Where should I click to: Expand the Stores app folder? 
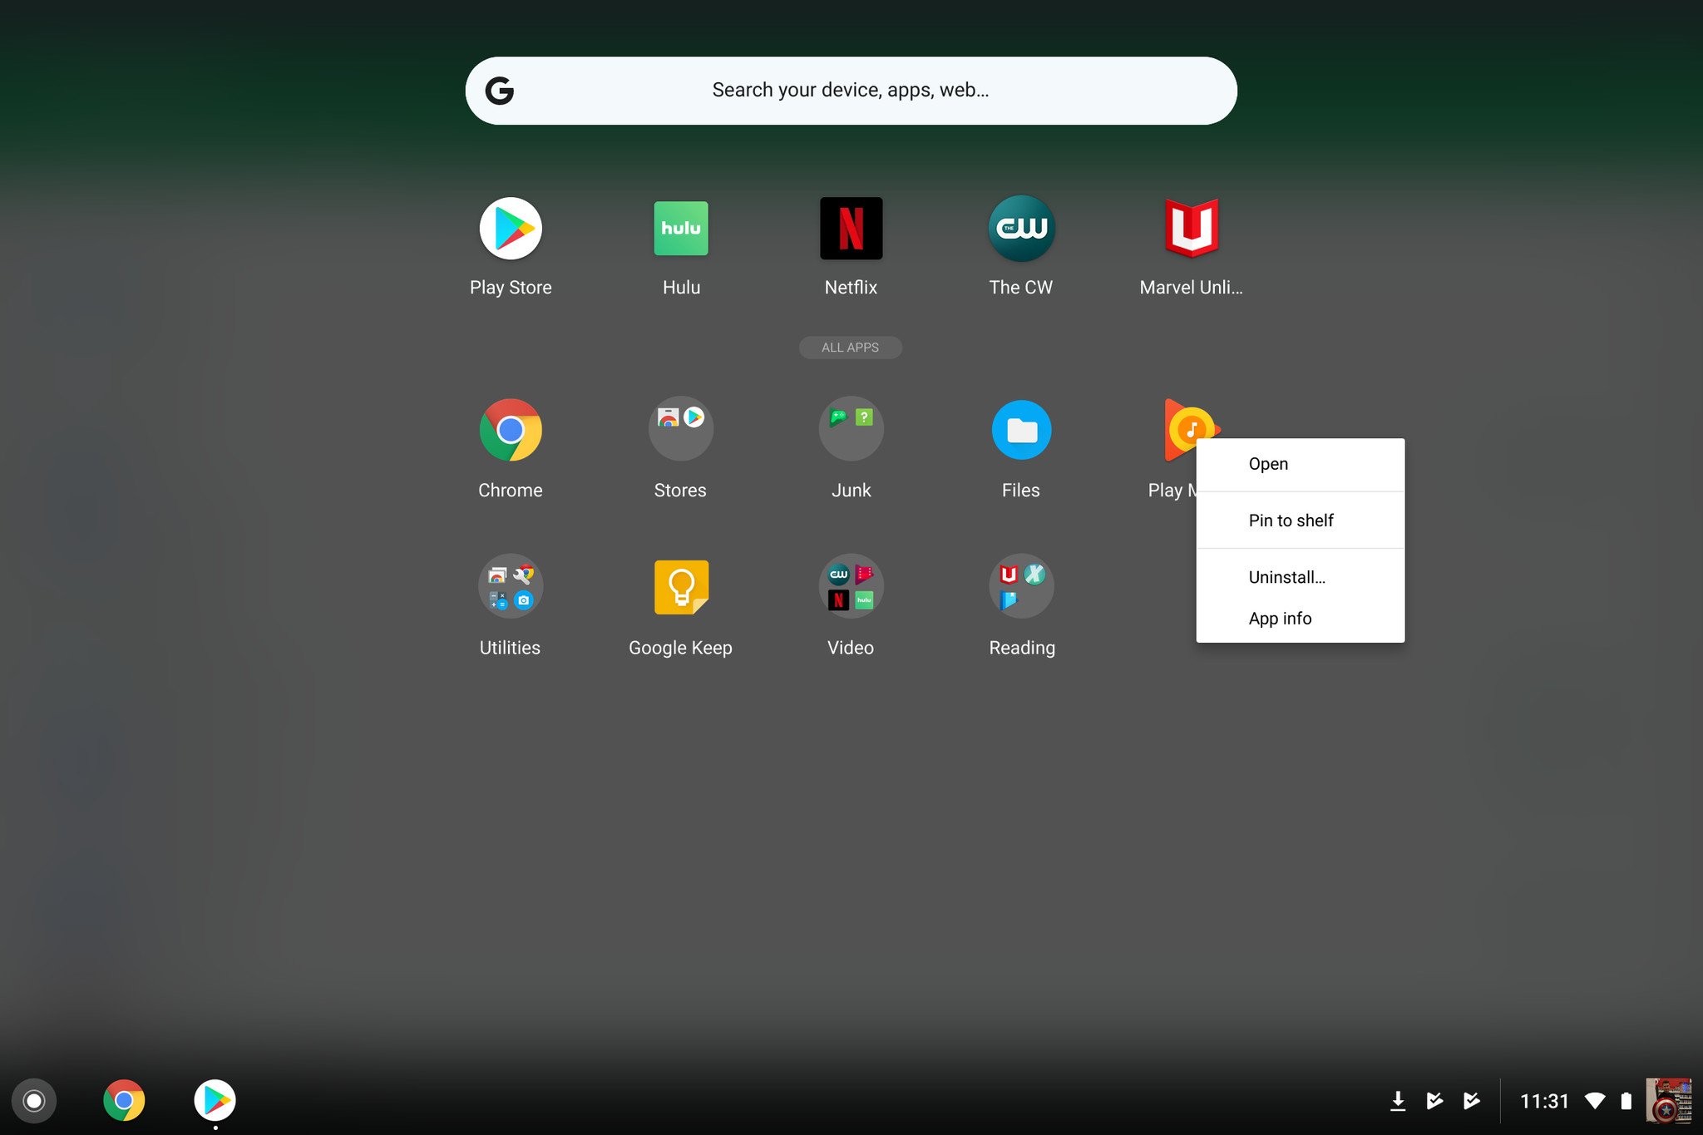tap(681, 429)
